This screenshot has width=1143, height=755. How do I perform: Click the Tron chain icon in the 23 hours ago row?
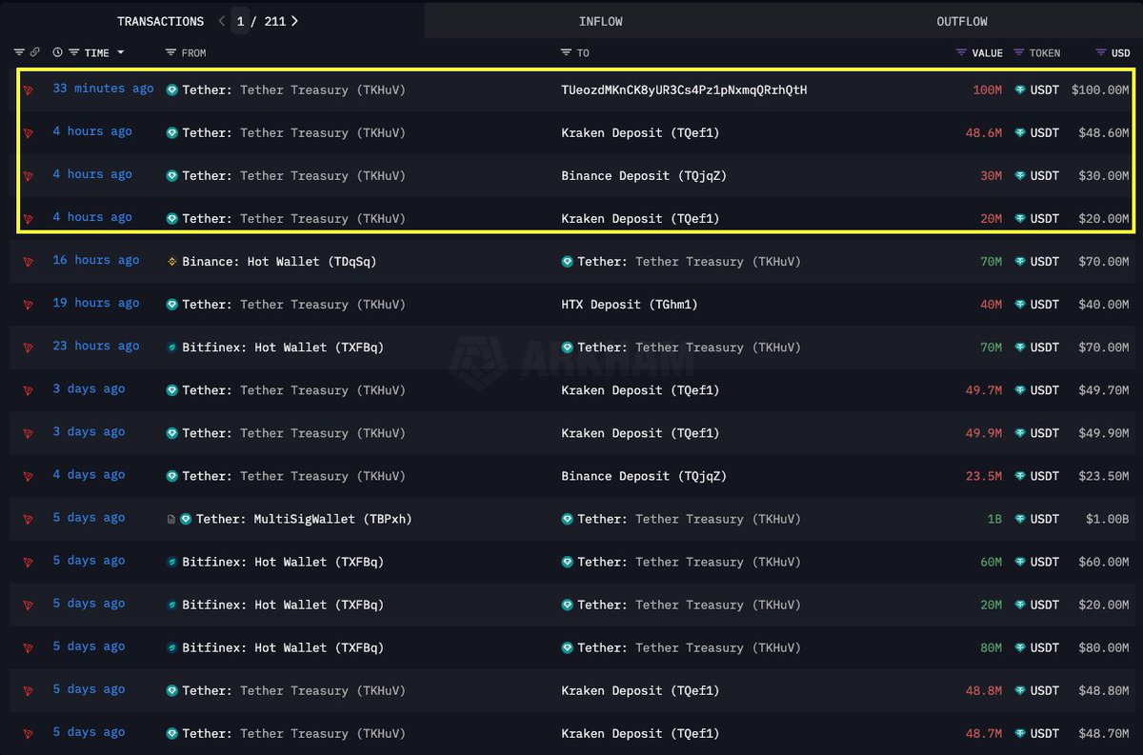(x=29, y=348)
